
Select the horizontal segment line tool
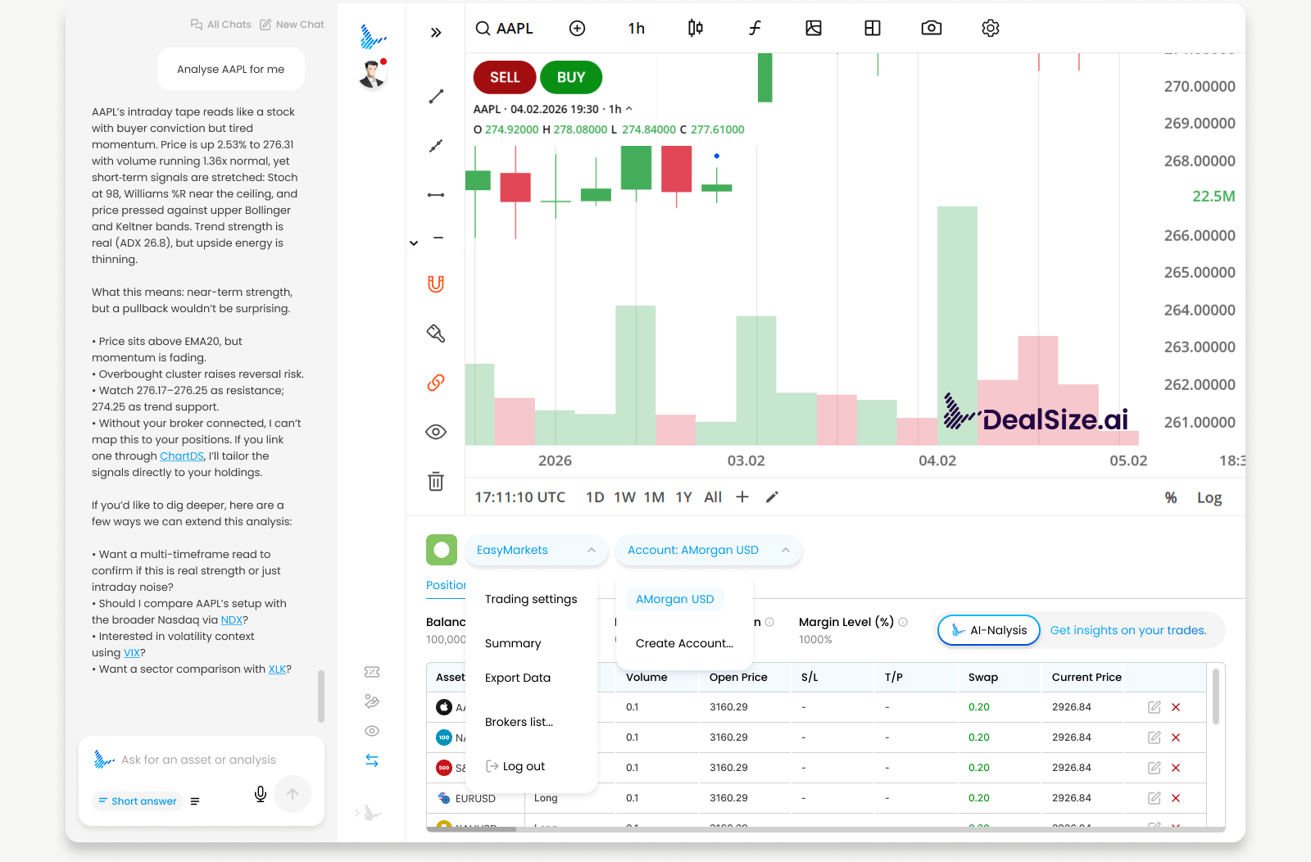coord(436,195)
